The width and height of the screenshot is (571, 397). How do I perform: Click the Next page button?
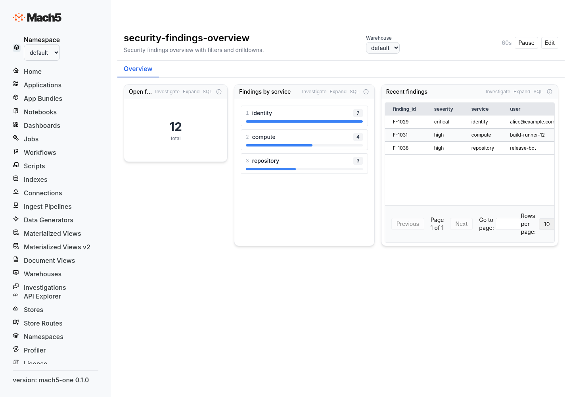[462, 224]
